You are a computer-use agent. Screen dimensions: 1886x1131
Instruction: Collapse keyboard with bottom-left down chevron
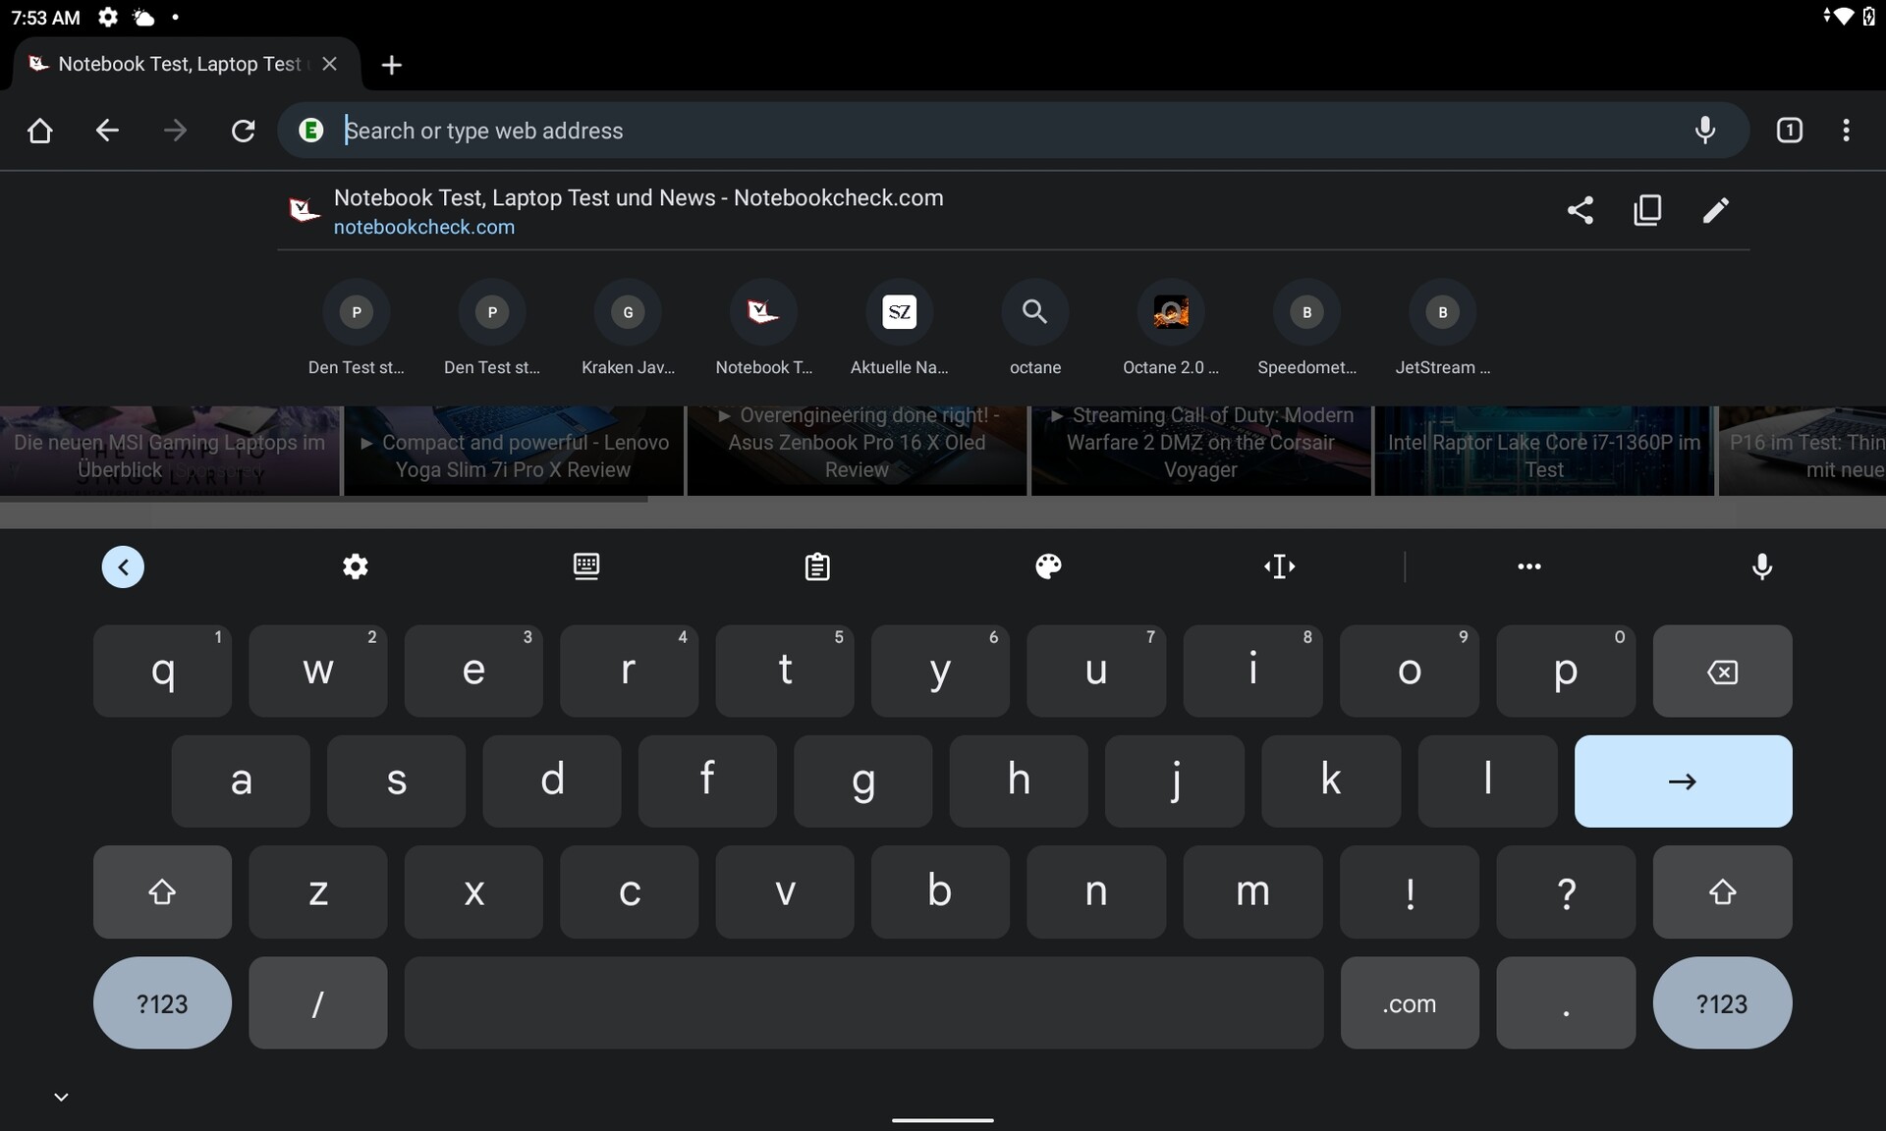(61, 1097)
